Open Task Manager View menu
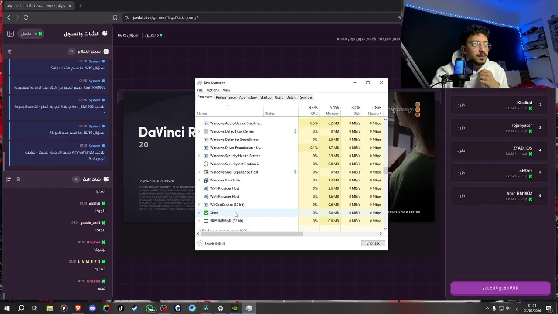The width and height of the screenshot is (558, 314). pos(227,90)
